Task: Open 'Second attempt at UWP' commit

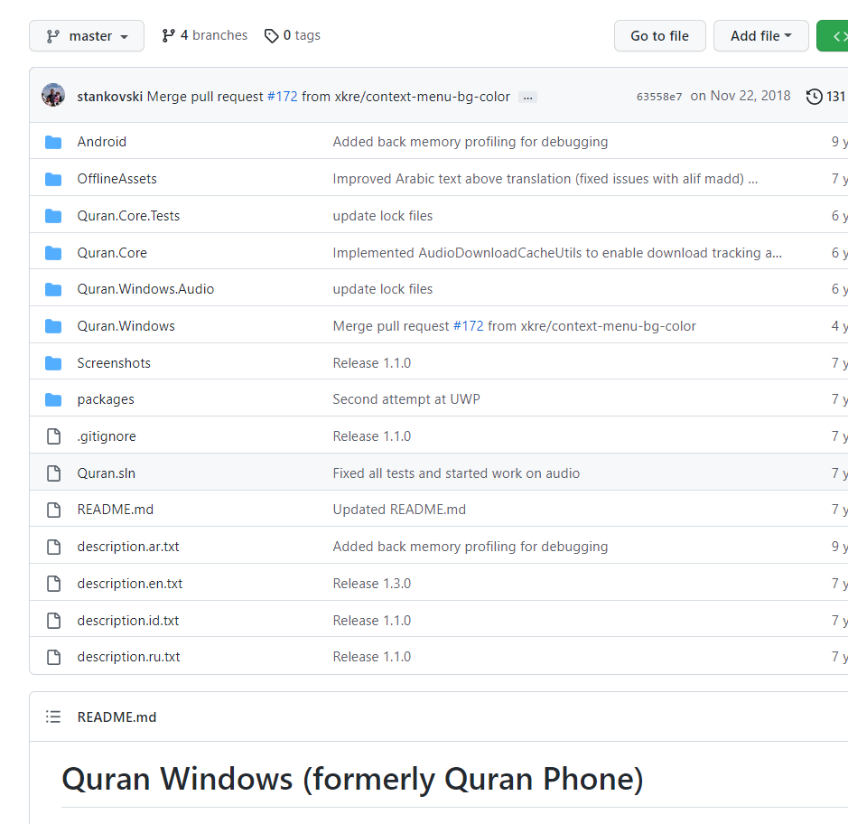Action: tap(406, 399)
